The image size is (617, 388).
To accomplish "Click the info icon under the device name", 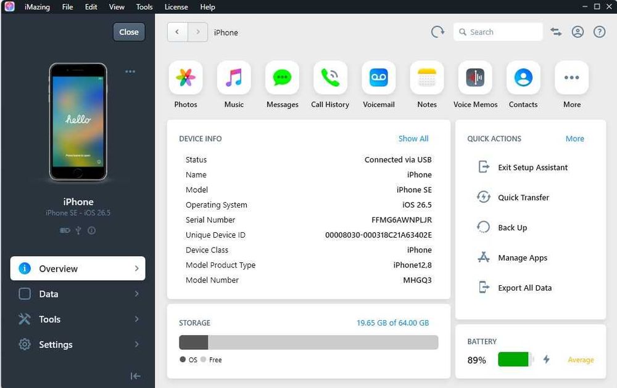I will (x=92, y=230).
